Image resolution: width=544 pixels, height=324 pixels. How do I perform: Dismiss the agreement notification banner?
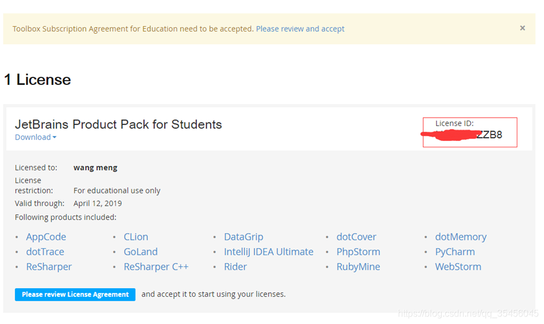coord(522,28)
